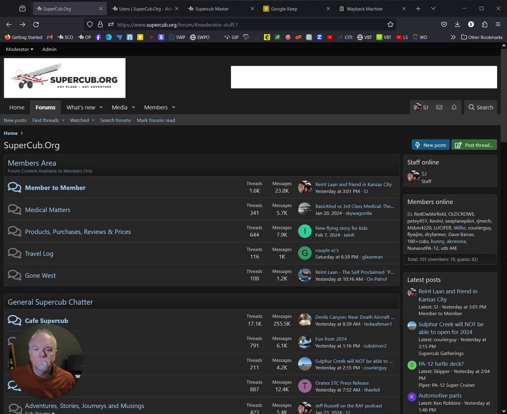The image size is (507, 414).
Task: Open the Products, Purchases, Reviews & Prices forum
Action: click(x=78, y=232)
